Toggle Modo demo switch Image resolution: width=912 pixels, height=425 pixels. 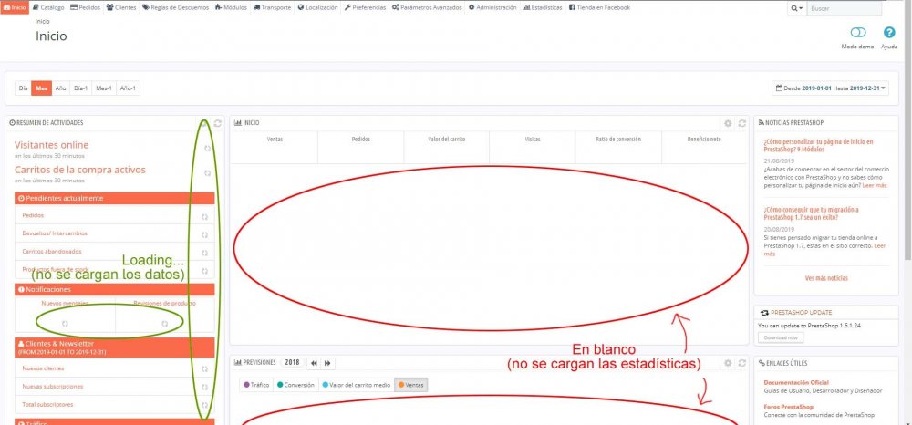tap(858, 37)
